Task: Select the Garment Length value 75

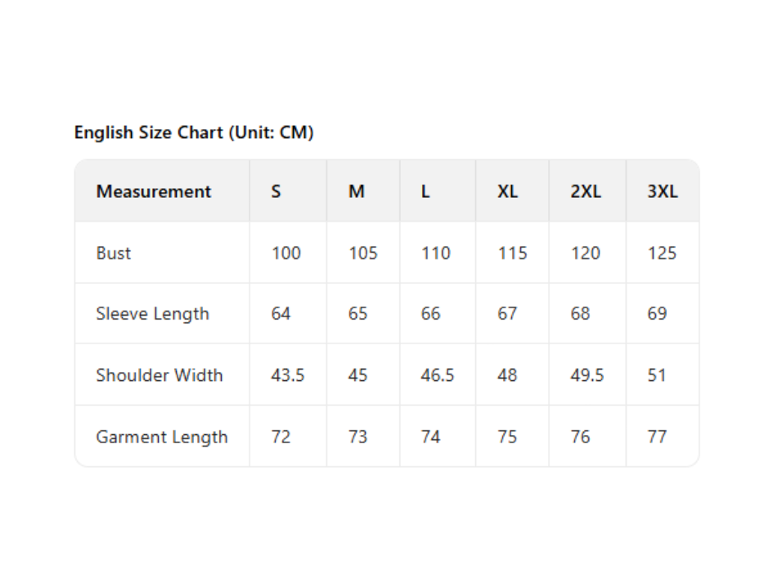Action: pyautogui.click(x=507, y=437)
